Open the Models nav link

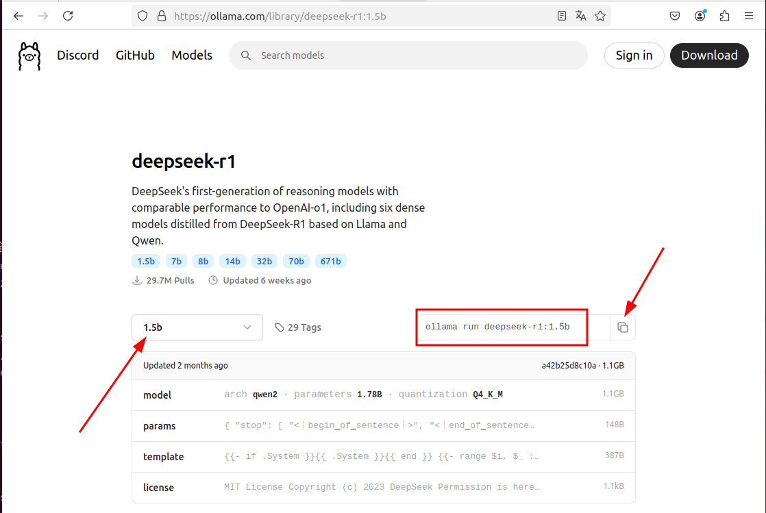coord(192,55)
